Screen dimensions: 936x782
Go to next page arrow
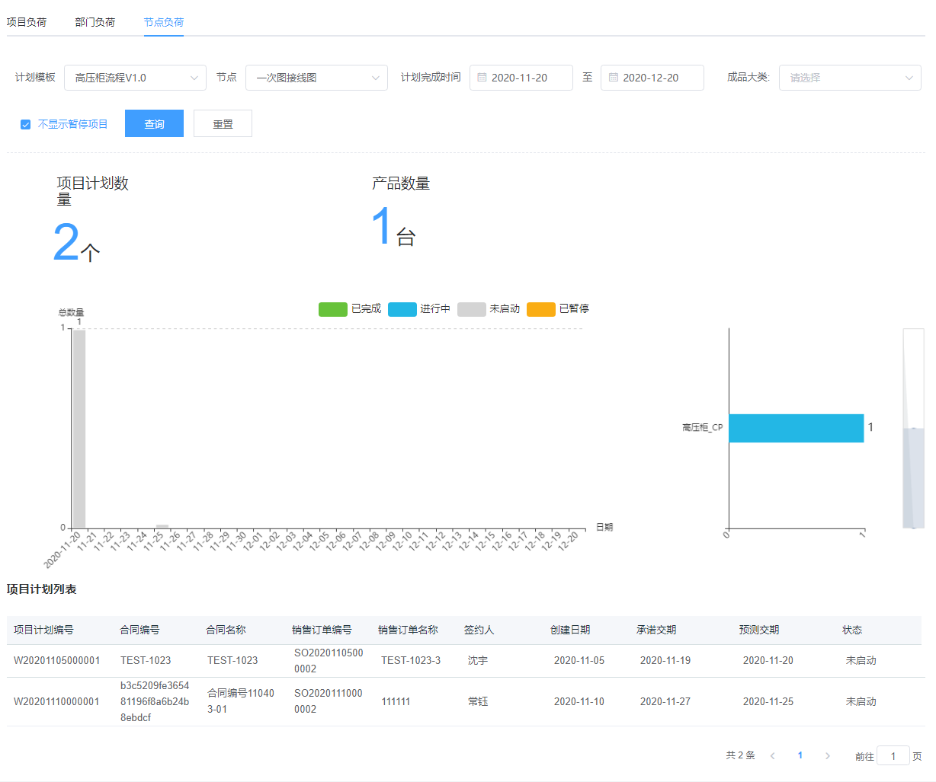[x=827, y=755]
